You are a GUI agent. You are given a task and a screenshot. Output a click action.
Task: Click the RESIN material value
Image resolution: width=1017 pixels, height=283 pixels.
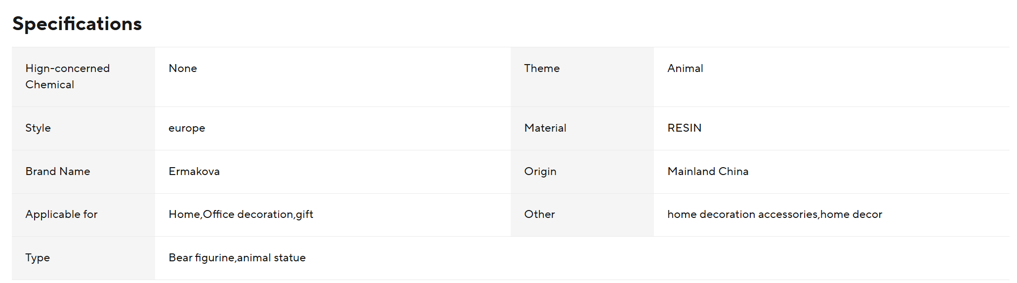tap(684, 128)
